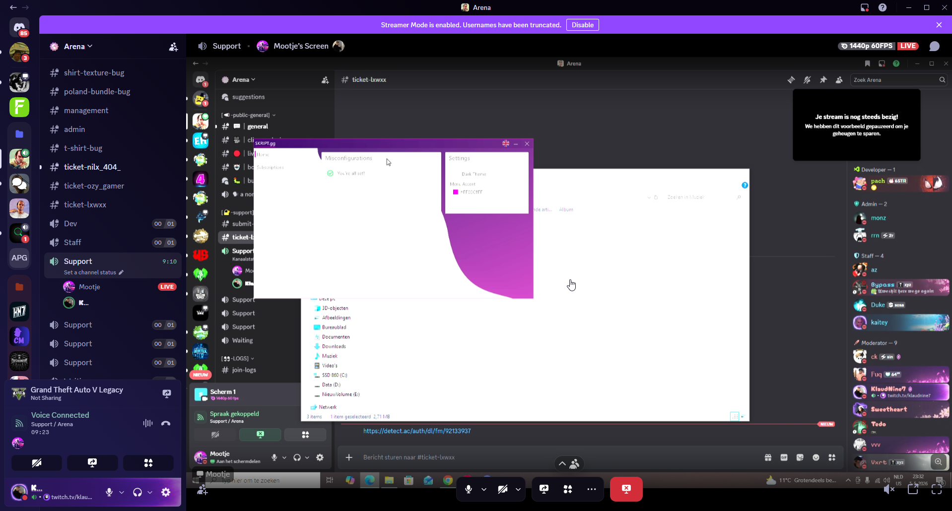Open more options in stream control bar
This screenshot has width=952, height=511.
click(x=592, y=489)
